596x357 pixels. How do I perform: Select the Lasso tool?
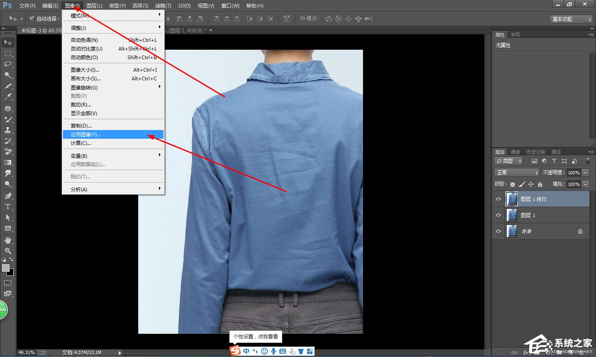coord(8,64)
